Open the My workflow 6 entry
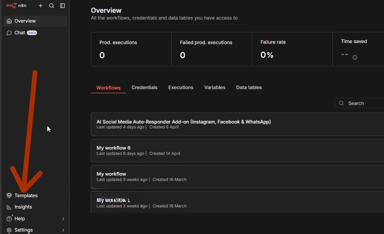The height and width of the screenshot is (234, 384). 113,148
